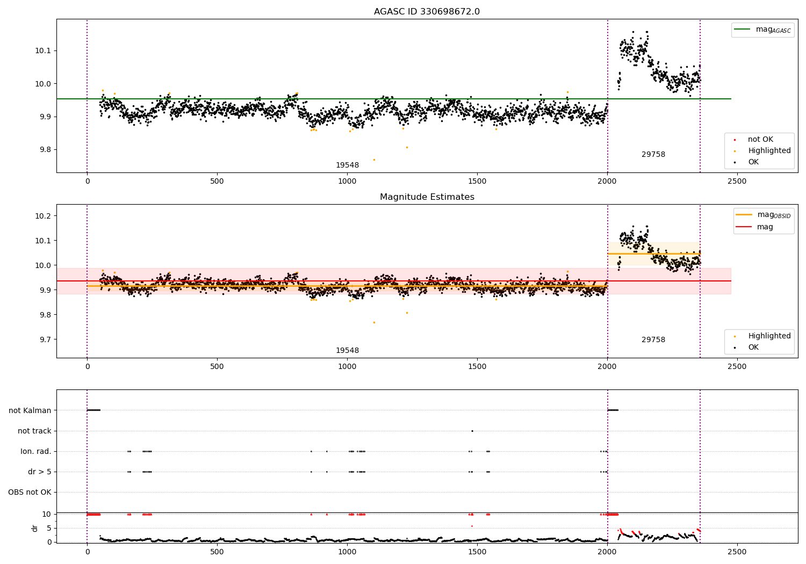The height and width of the screenshot is (564, 806).
Task: Select the "dr > 5" row label
Action: tap(40, 472)
